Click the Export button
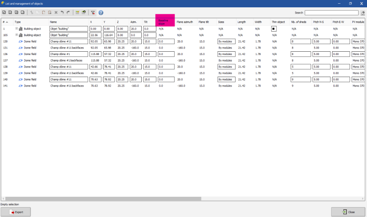The height and width of the screenshot is (217, 367). coord(16,212)
